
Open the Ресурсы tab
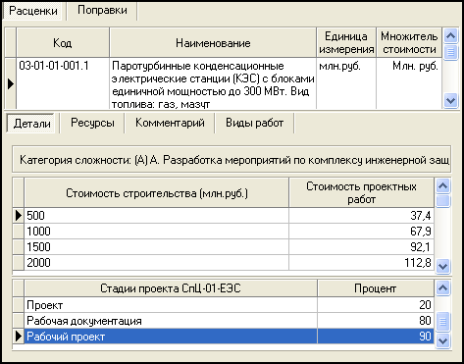tap(92, 123)
